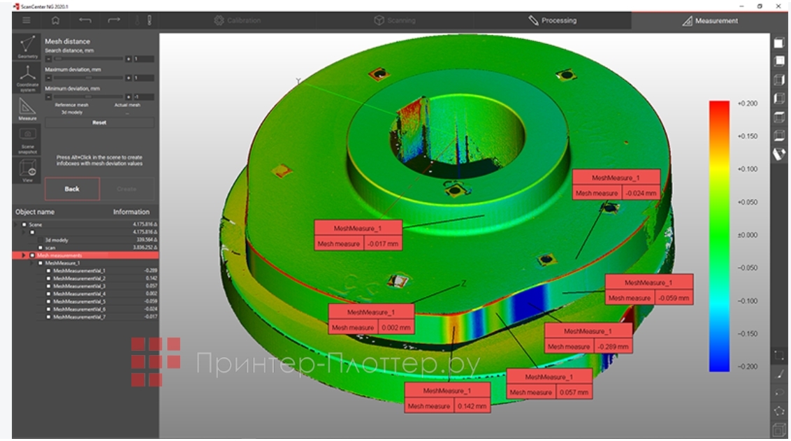The height and width of the screenshot is (441, 791).
Task: Switch to the Processing tab
Action: [552, 20]
